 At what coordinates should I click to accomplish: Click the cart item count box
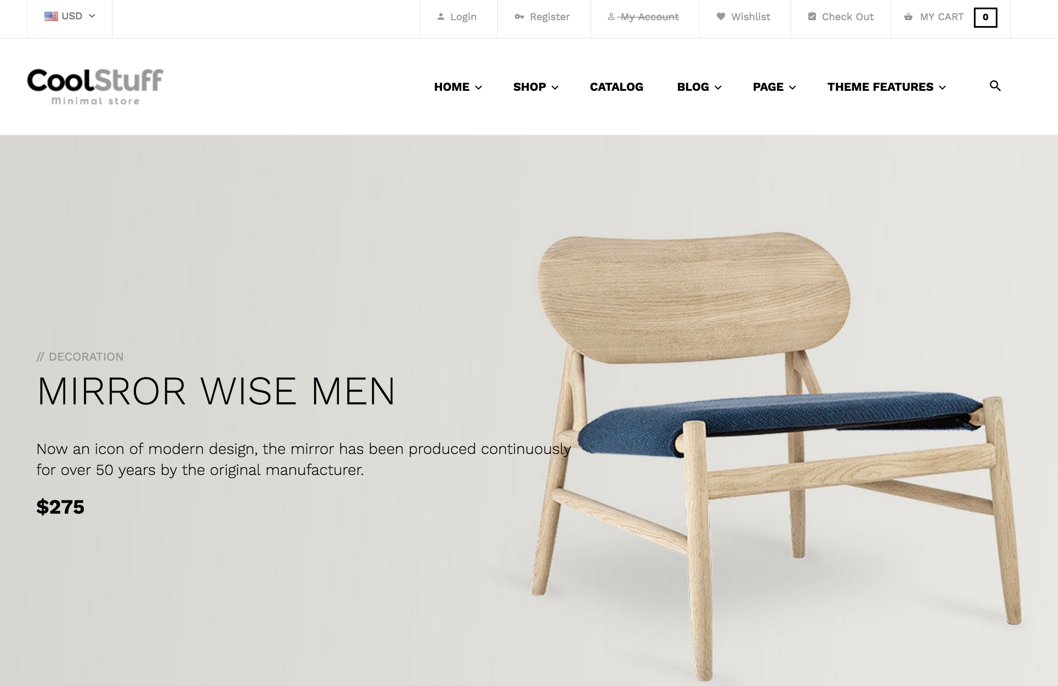tap(985, 17)
